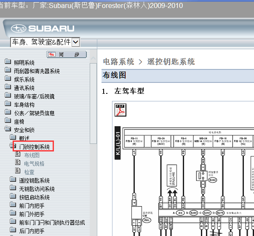Open the 前门外把手 folder
The width and height of the screenshot is (254, 236).
32,214
